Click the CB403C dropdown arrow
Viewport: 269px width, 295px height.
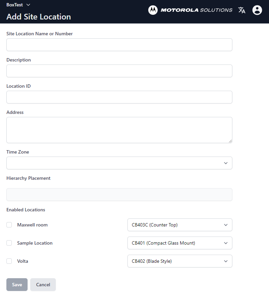tap(226, 225)
